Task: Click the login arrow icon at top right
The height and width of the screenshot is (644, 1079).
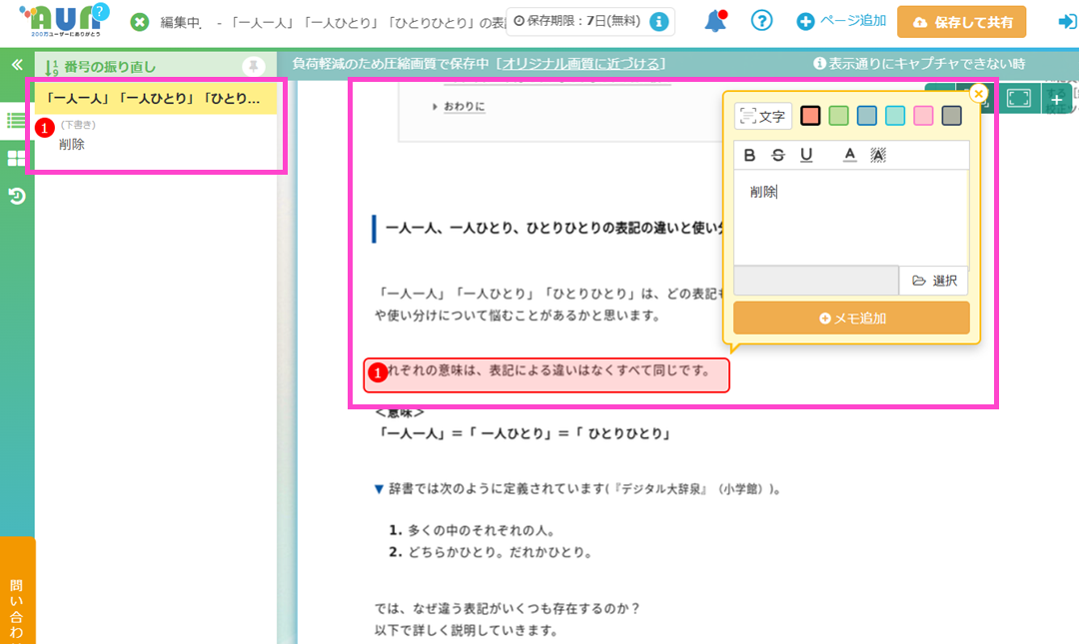Action: pyautogui.click(x=1066, y=21)
